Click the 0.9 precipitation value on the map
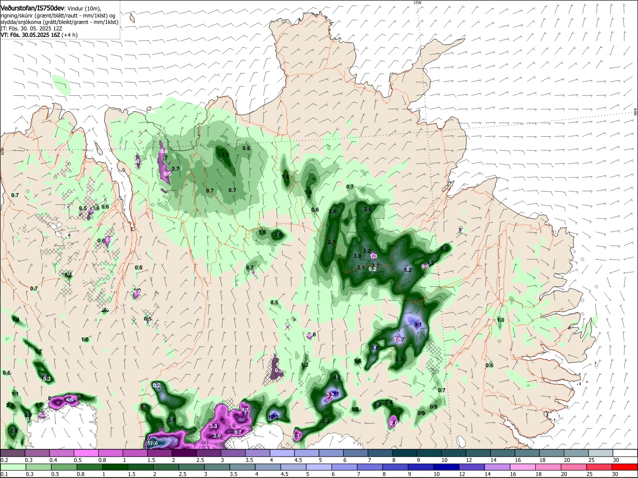Screen dimensions: 638x478 (421, 413)
